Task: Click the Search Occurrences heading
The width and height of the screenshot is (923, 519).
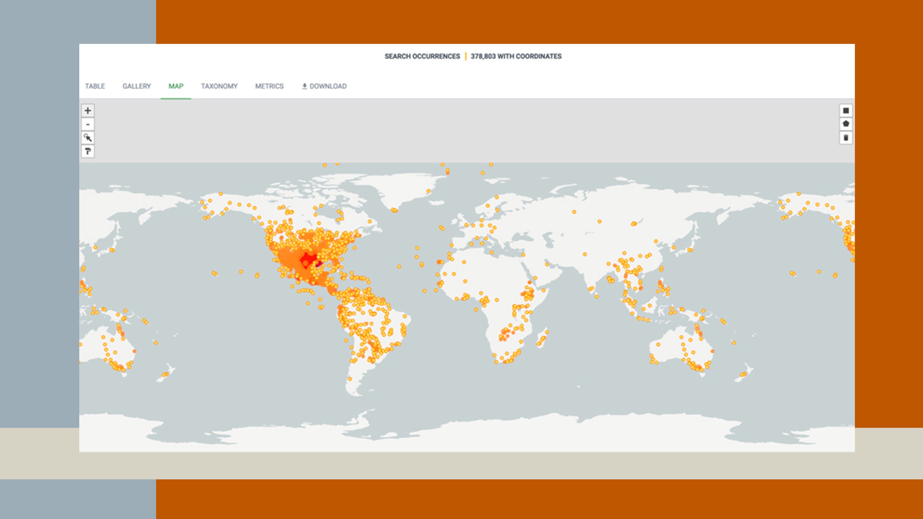Action: pos(422,56)
